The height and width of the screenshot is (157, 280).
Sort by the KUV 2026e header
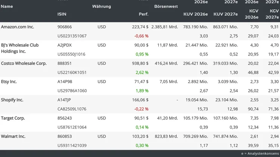tap(196, 14)
